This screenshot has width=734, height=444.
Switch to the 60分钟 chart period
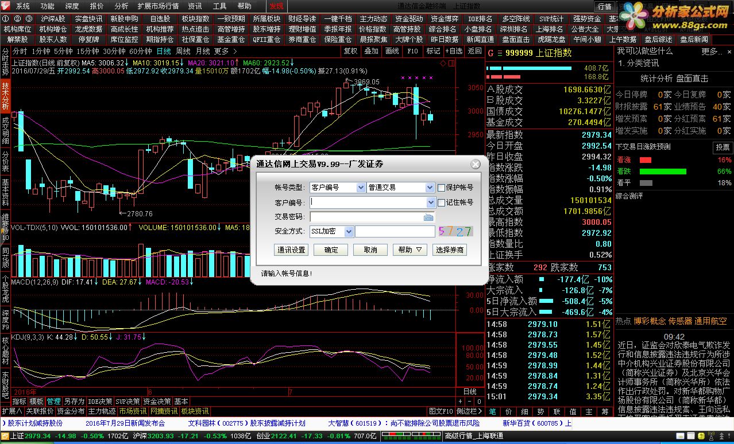point(141,51)
